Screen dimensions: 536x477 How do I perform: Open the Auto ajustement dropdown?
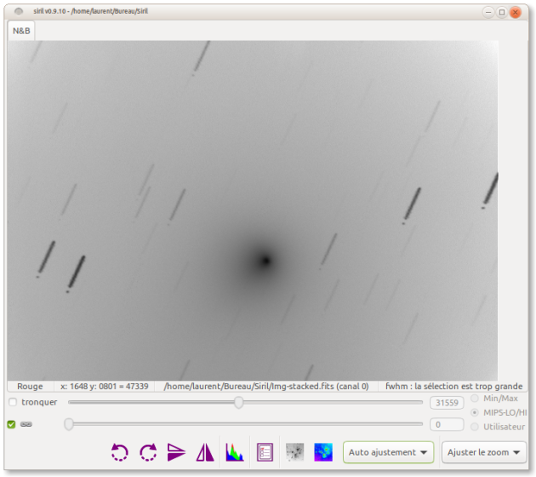(x=388, y=452)
